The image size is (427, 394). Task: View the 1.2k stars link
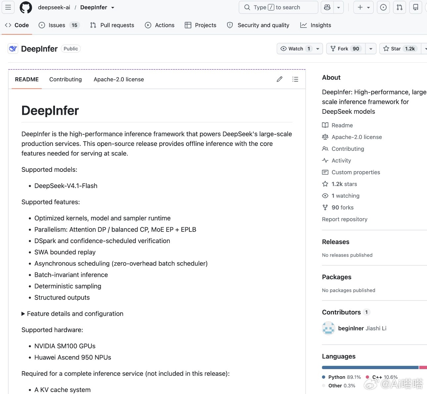(340, 184)
